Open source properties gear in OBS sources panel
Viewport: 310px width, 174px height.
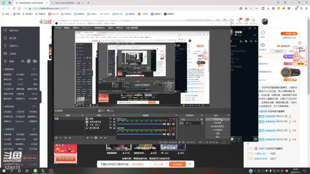click(96, 138)
